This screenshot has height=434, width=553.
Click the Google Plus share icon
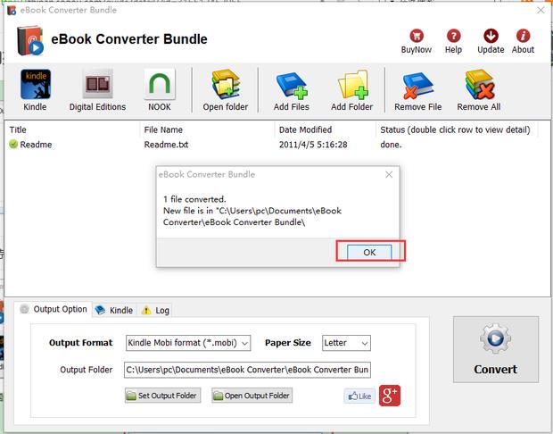[390, 396]
